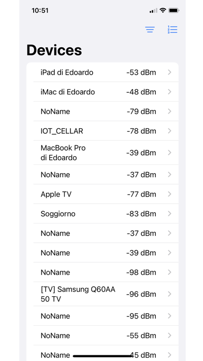
Task: Select the [TV] Samsung Q60AA 50 TV entry
Action: (x=103, y=294)
